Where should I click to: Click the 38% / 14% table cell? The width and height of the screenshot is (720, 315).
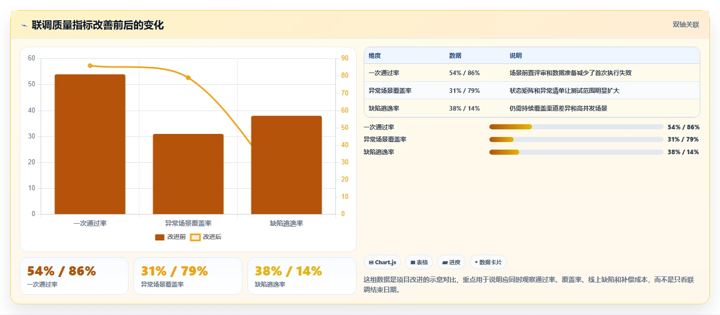464,109
